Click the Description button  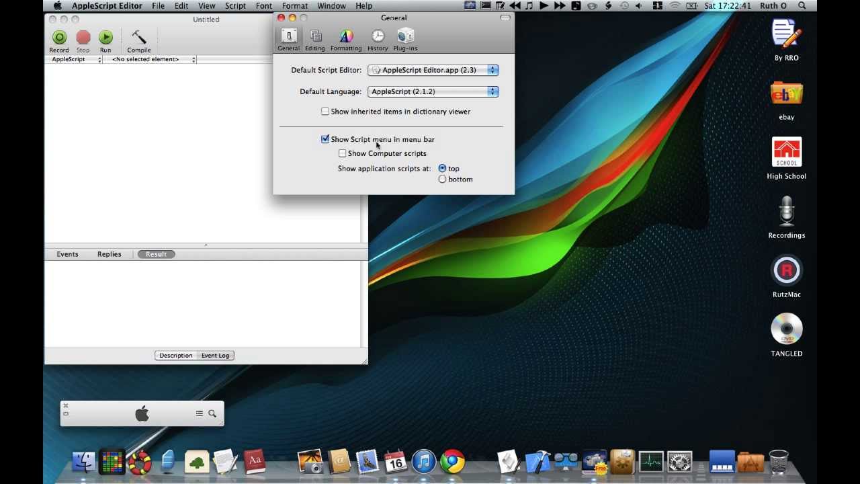click(176, 356)
